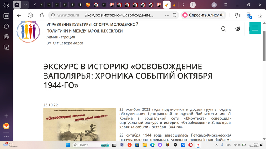
Task: Expand hidden system tray icons
Action: 217,145
